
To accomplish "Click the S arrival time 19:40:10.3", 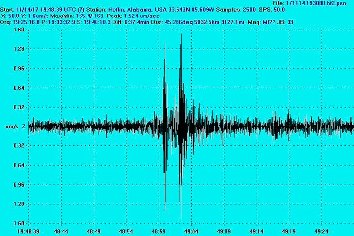I will pos(97,22).
